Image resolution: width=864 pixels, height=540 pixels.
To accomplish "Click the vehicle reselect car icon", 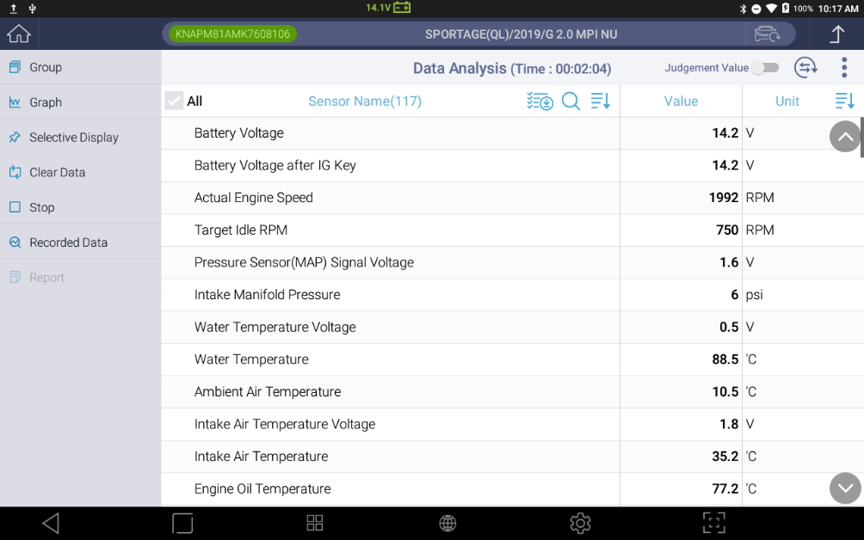I will [767, 34].
